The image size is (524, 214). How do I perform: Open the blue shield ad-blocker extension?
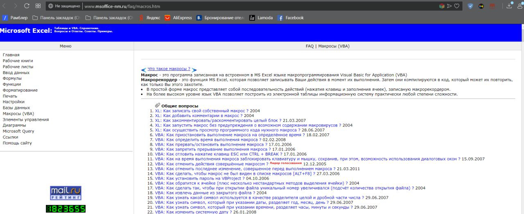coord(470,6)
